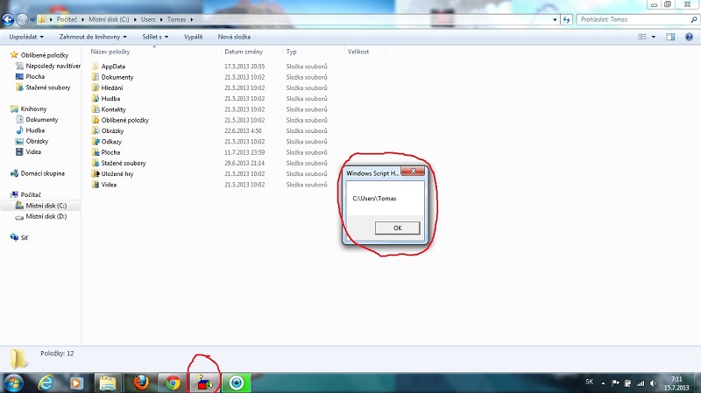
Task: Open Internet Explorer from the taskbar
Action: point(46,382)
